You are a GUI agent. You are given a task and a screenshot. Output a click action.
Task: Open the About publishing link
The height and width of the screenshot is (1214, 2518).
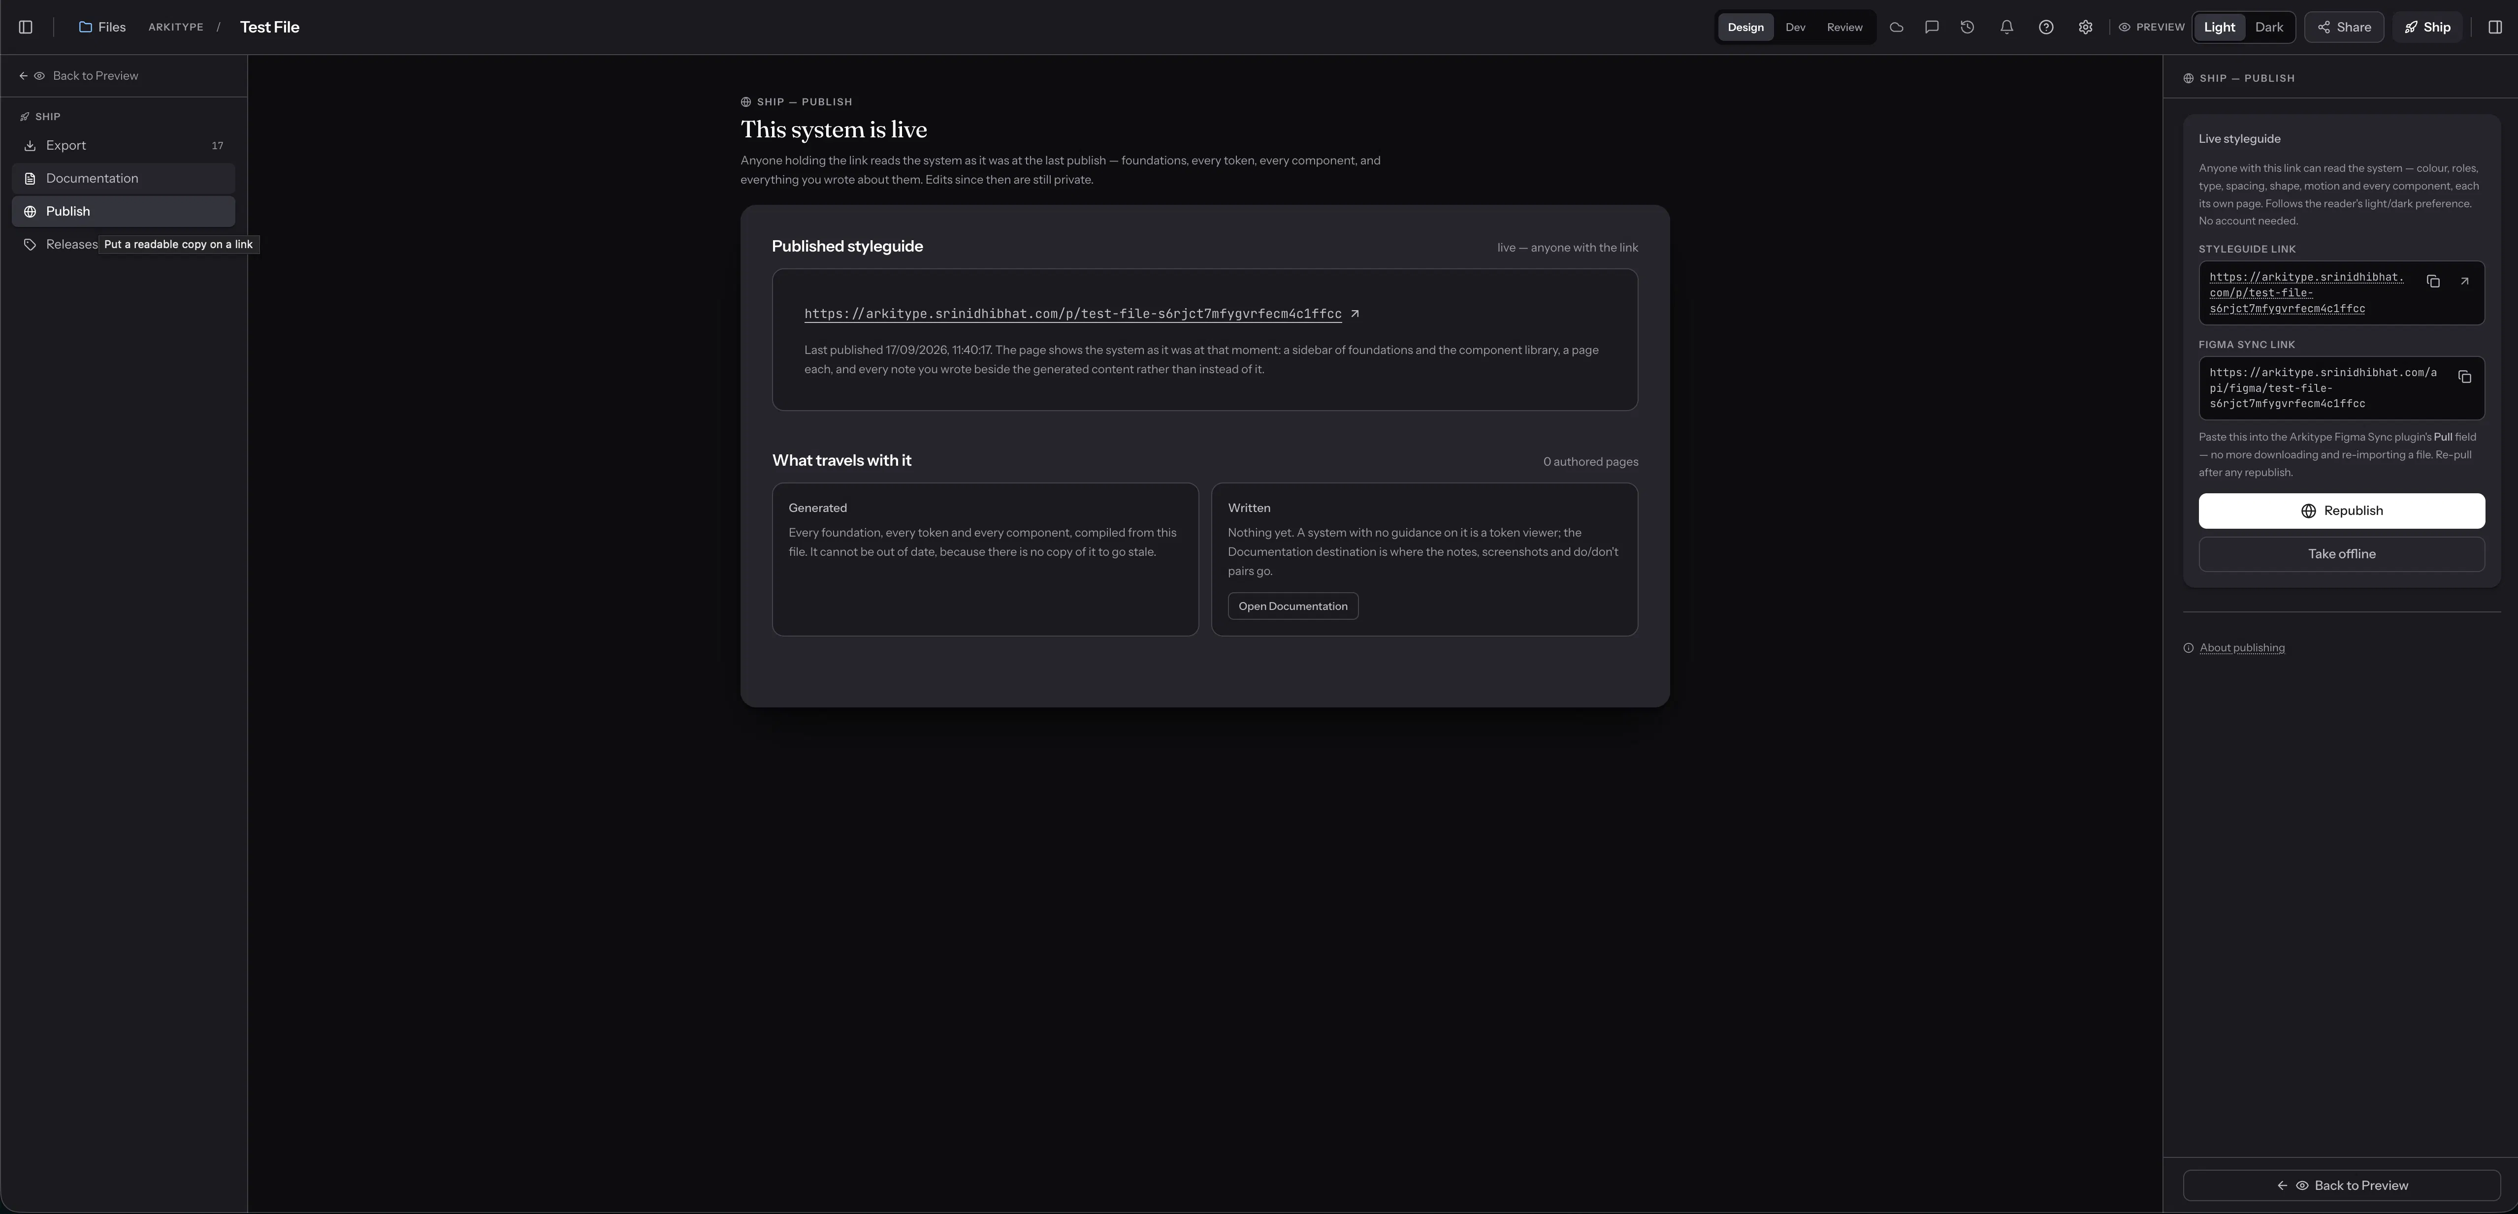(2241, 648)
